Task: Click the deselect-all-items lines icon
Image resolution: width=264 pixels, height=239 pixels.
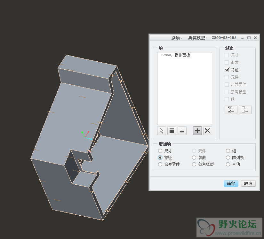Action: point(182,131)
